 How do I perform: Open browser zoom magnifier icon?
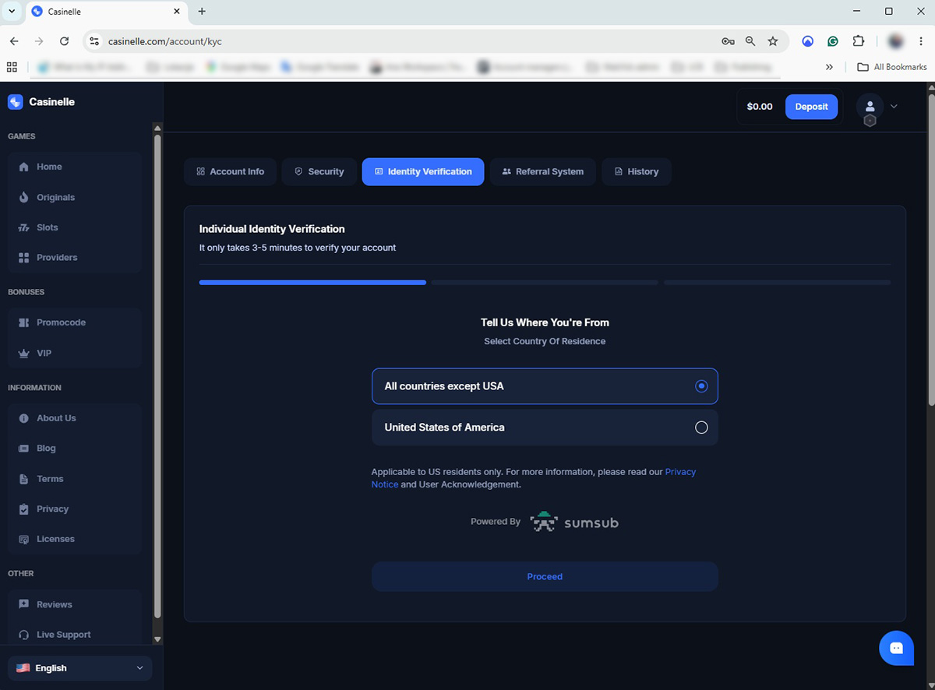[x=750, y=41]
